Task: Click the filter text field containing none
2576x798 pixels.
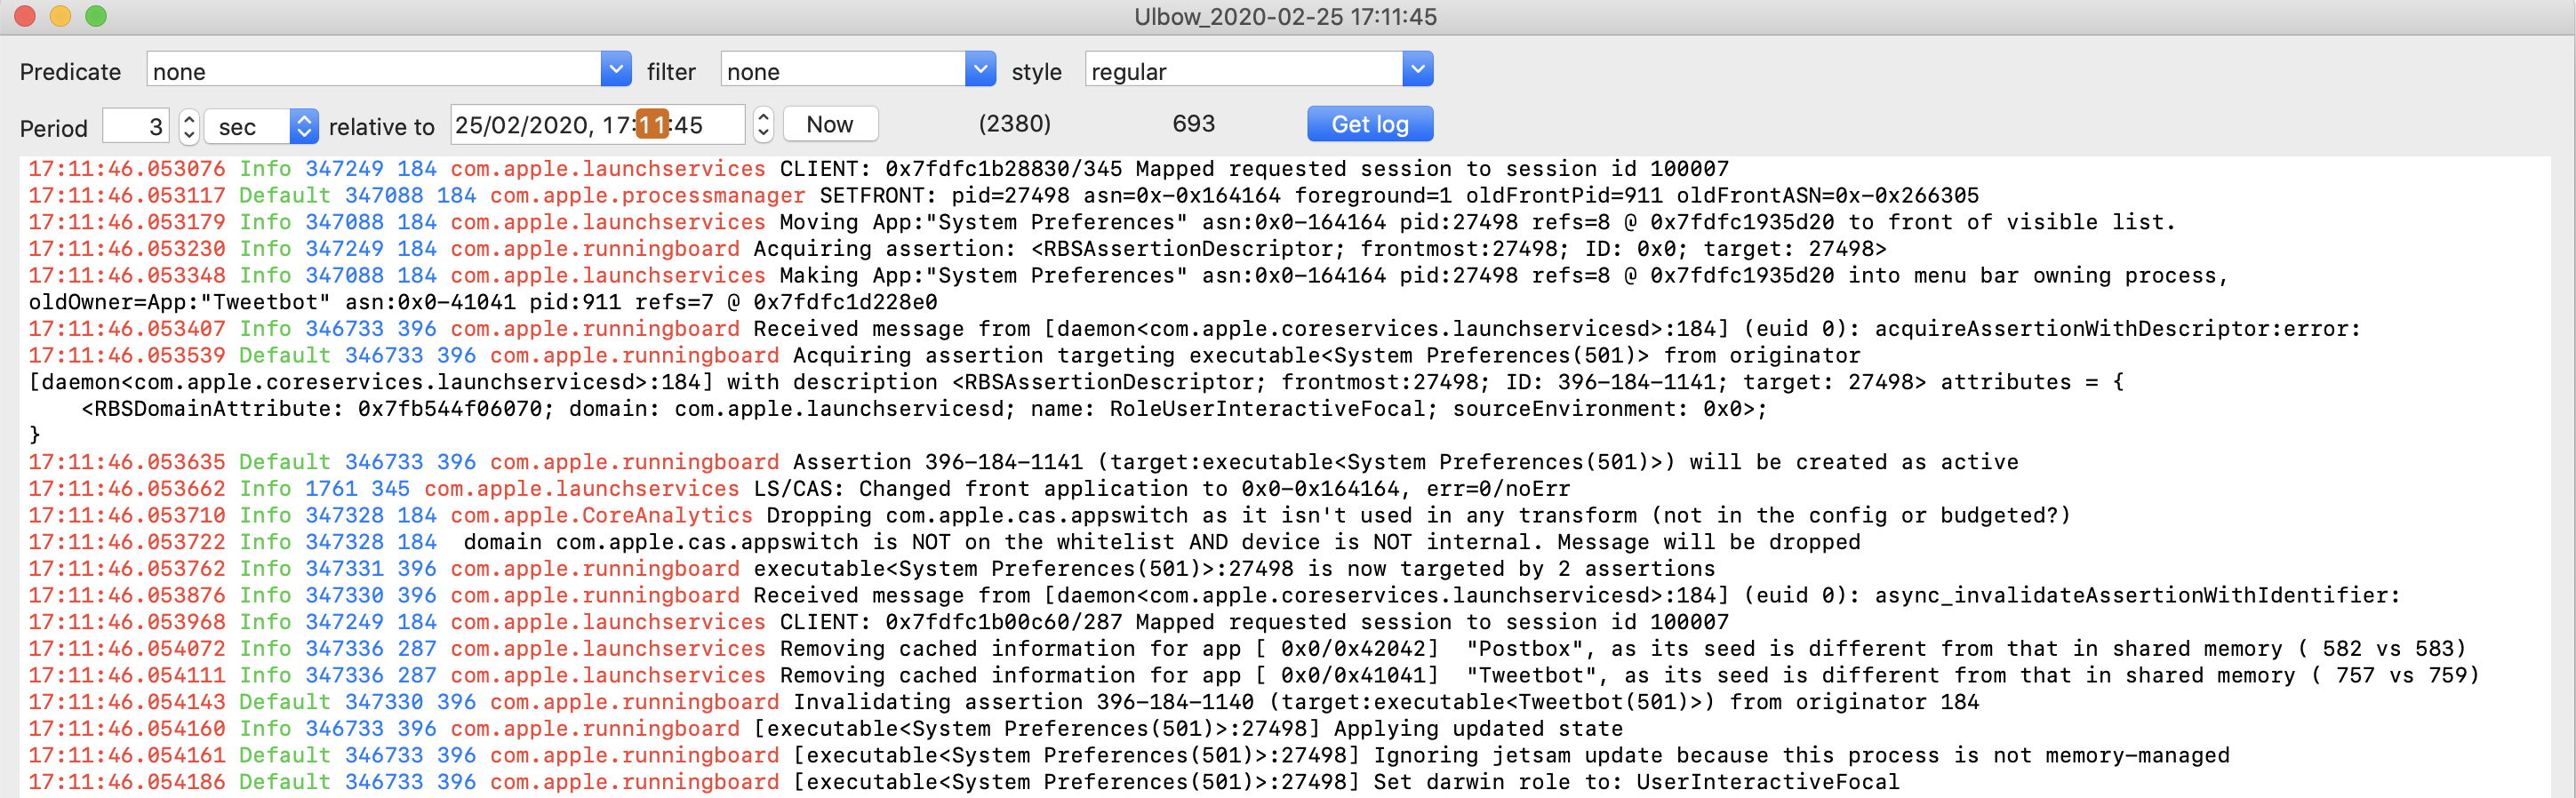Action: 842,71
